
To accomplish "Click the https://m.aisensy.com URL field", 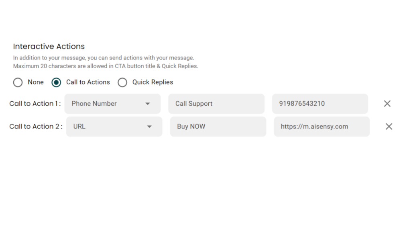I will pos(321,127).
